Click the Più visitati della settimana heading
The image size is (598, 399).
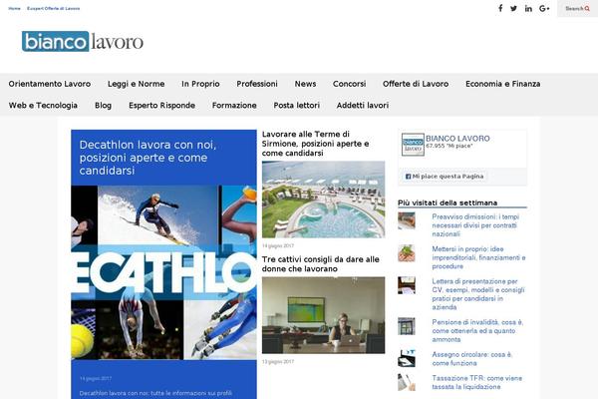pyautogui.click(x=448, y=202)
